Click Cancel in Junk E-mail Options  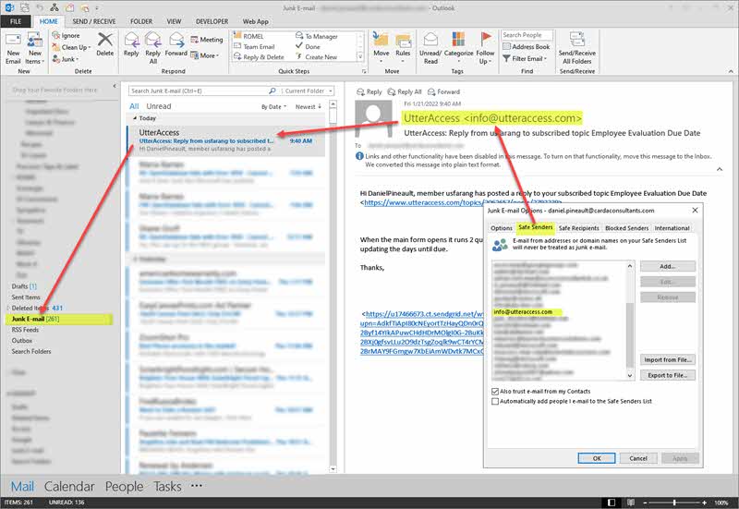[x=638, y=458]
